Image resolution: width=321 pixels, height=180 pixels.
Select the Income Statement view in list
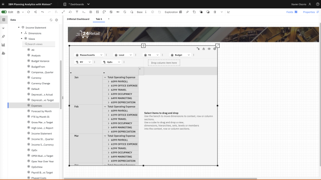[42, 133]
